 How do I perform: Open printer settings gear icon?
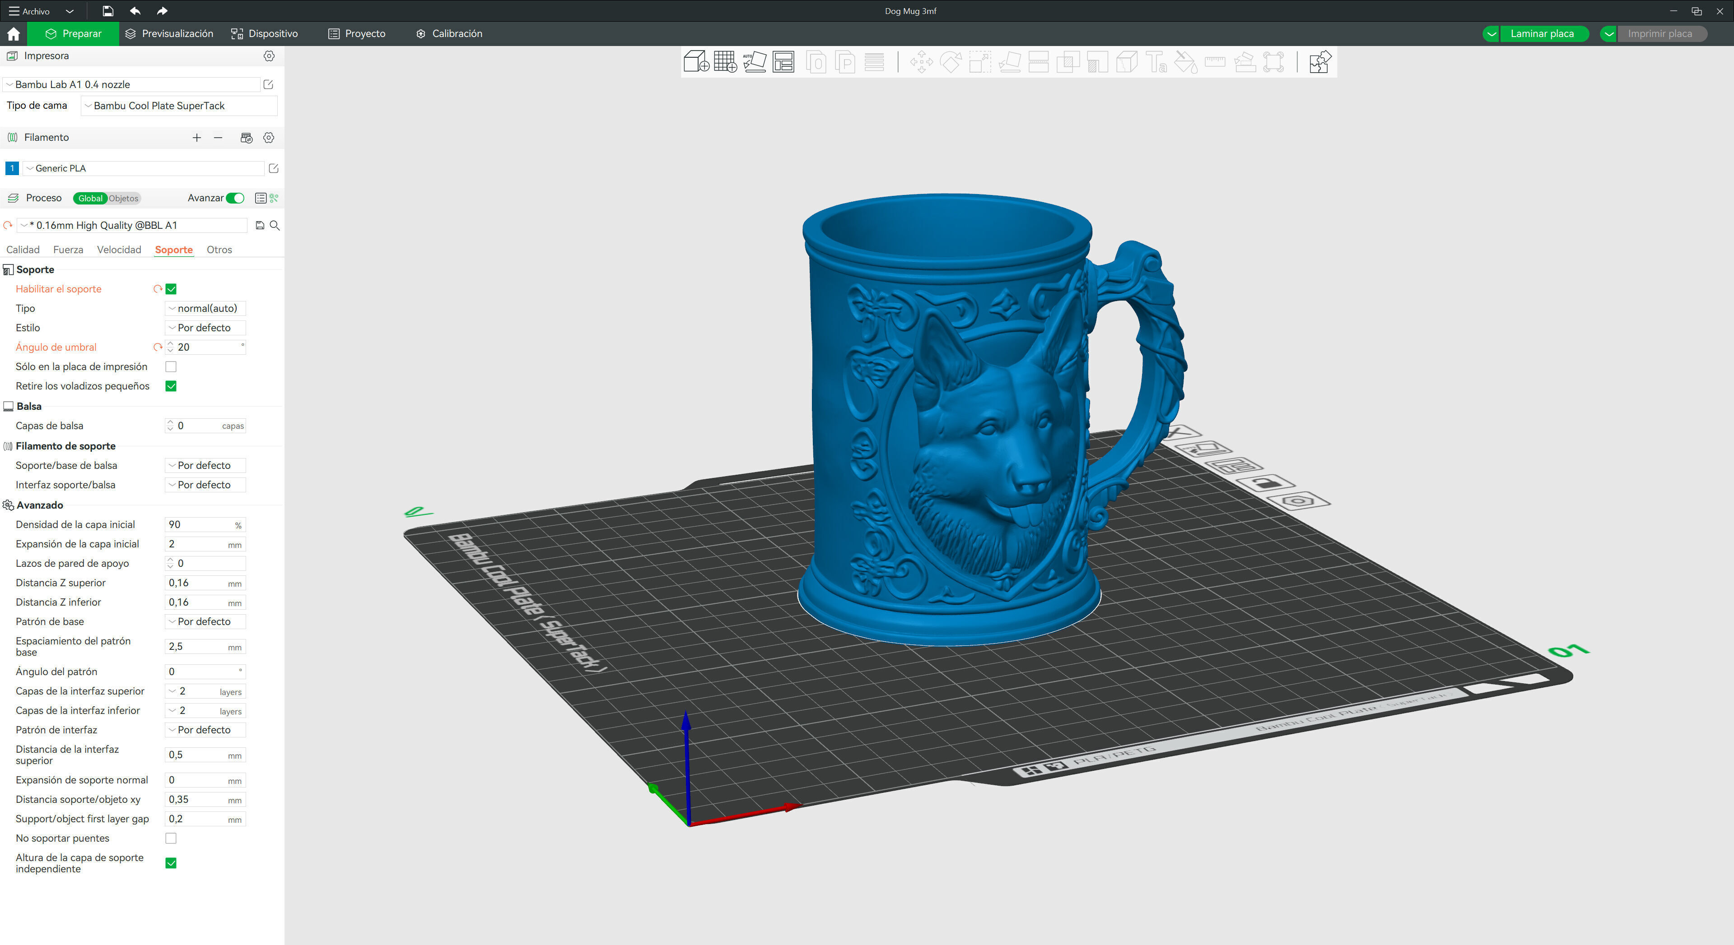click(x=269, y=56)
